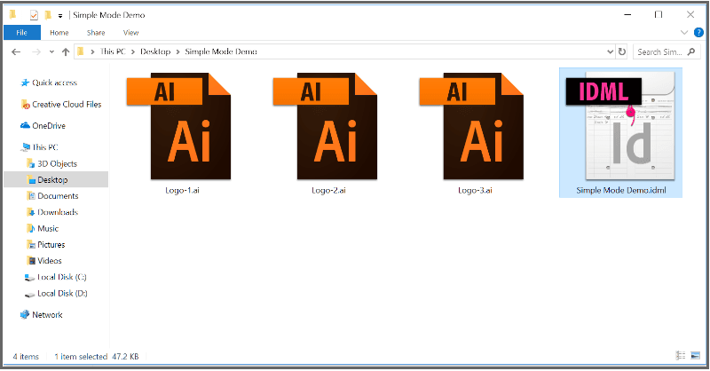Click the 4 items status bar text
Screen dimensions: 710x371
[x=26, y=357]
